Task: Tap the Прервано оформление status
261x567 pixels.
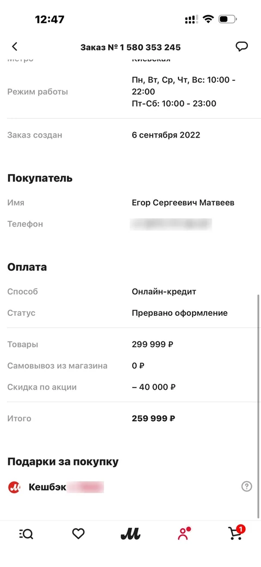Action: 179,313
